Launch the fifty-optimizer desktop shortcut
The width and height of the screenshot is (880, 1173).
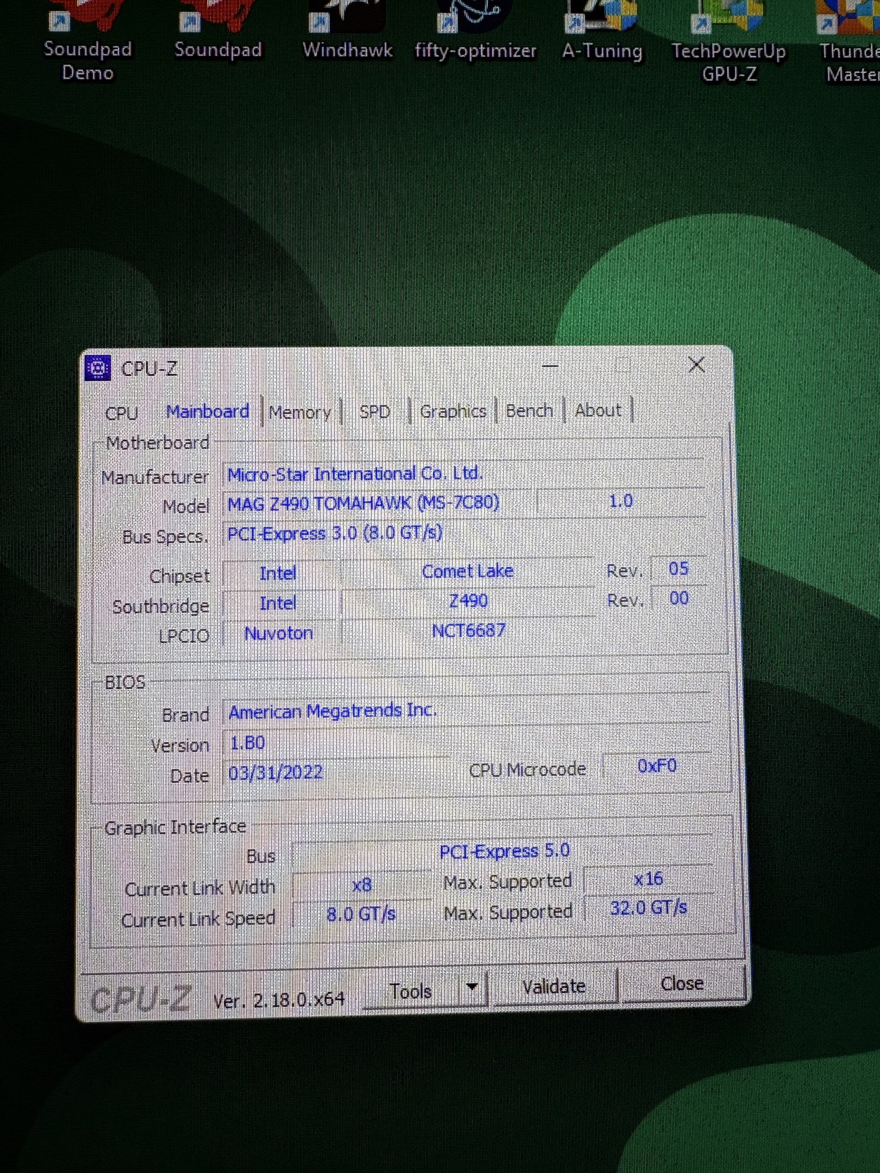pyautogui.click(x=475, y=32)
